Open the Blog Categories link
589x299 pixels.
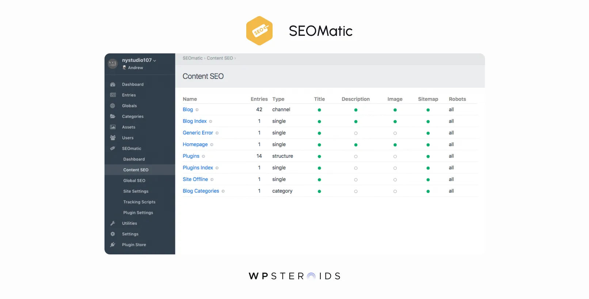coord(201,191)
